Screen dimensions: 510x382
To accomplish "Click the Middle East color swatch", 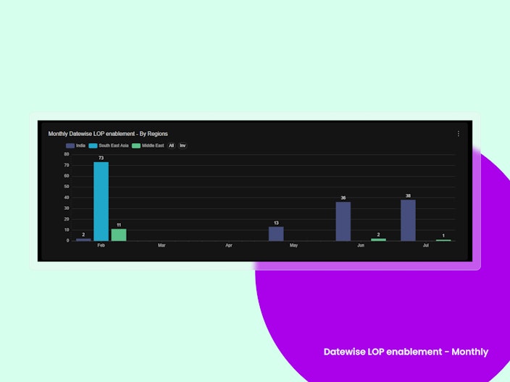I will (136, 146).
